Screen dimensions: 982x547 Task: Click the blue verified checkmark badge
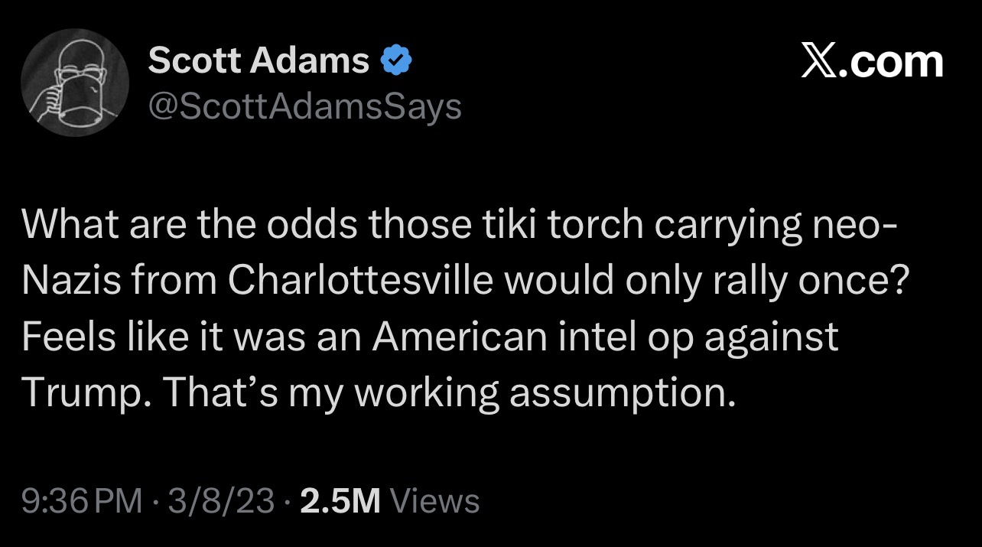[x=396, y=60]
